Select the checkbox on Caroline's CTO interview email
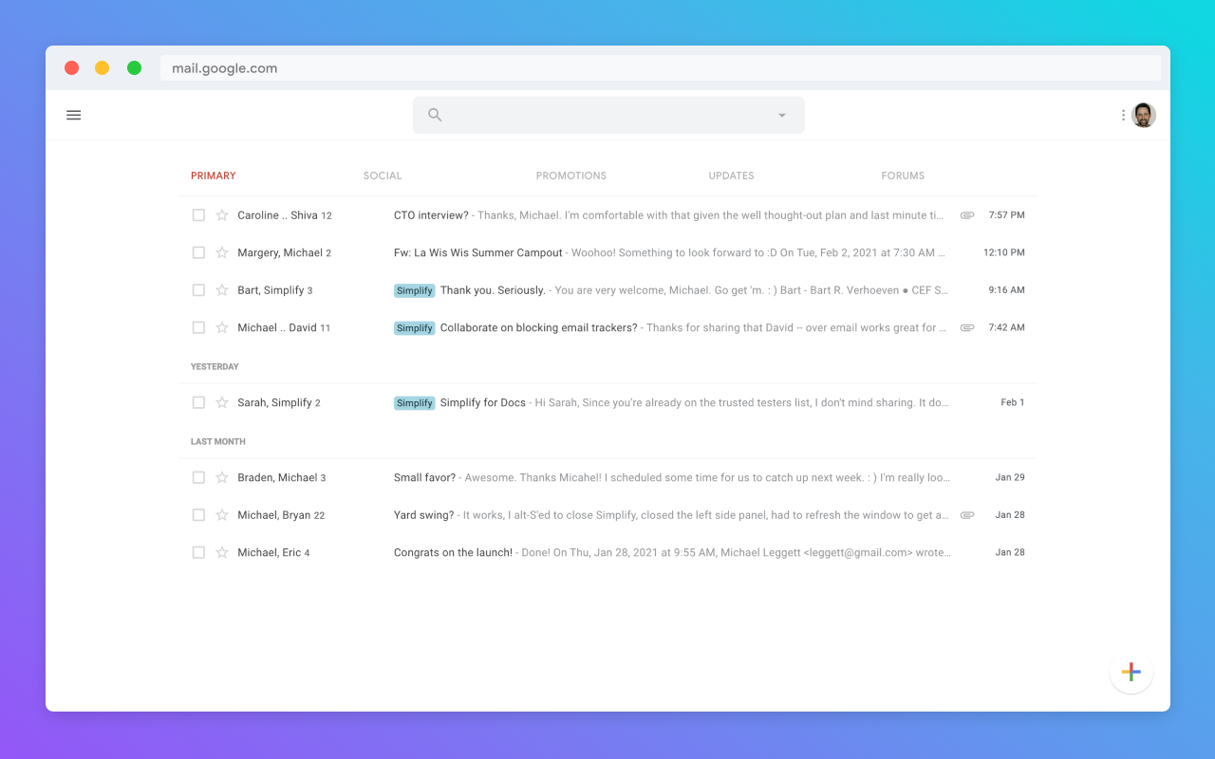The height and width of the screenshot is (759, 1215). [x=198, y=215]
